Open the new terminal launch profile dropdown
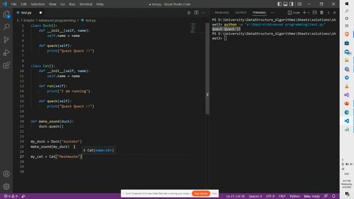This screenshot has height=199, width=354. 309,13
